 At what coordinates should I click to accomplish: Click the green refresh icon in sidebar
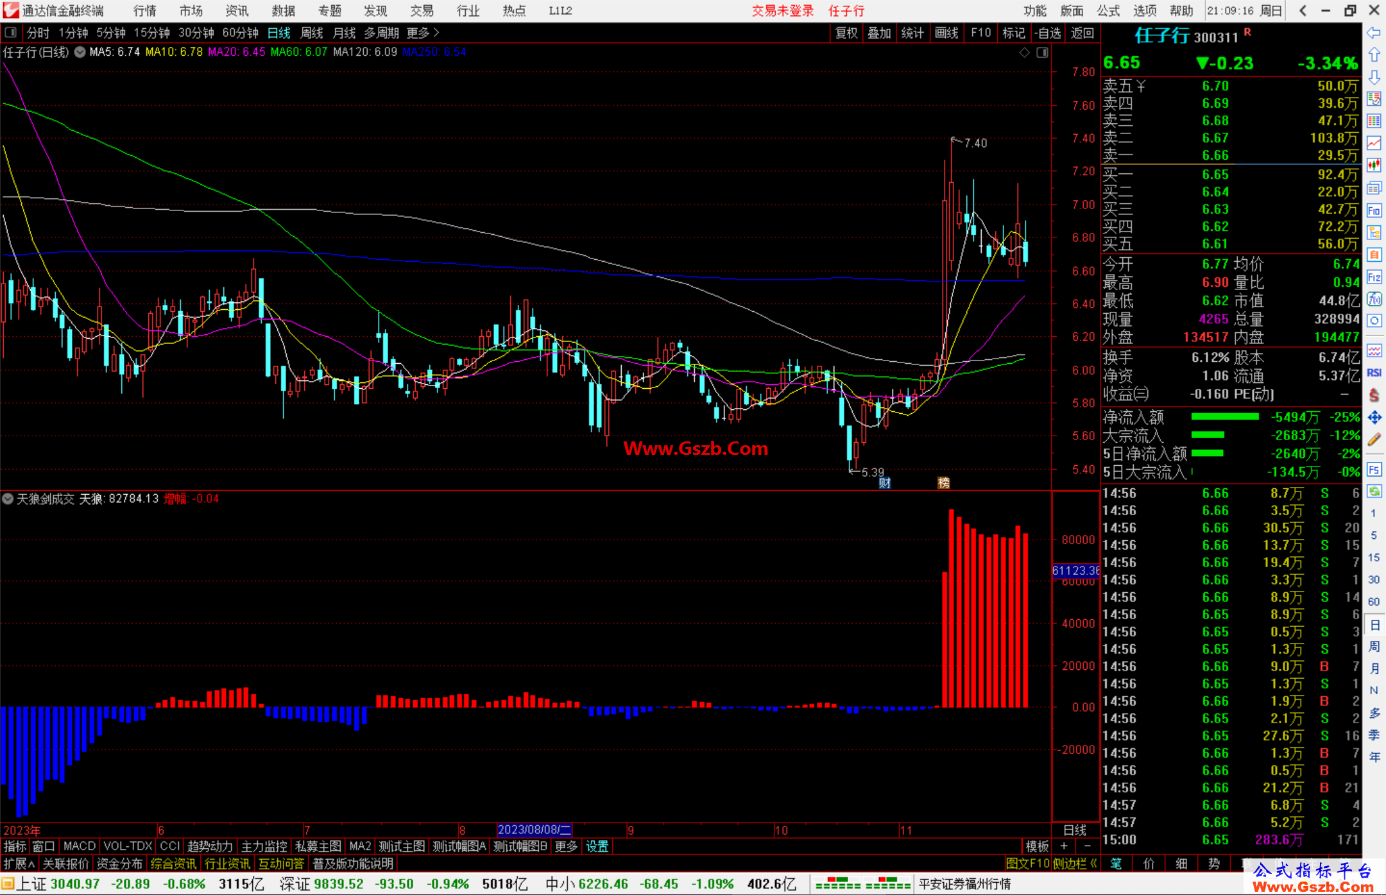coord(1374,491)
